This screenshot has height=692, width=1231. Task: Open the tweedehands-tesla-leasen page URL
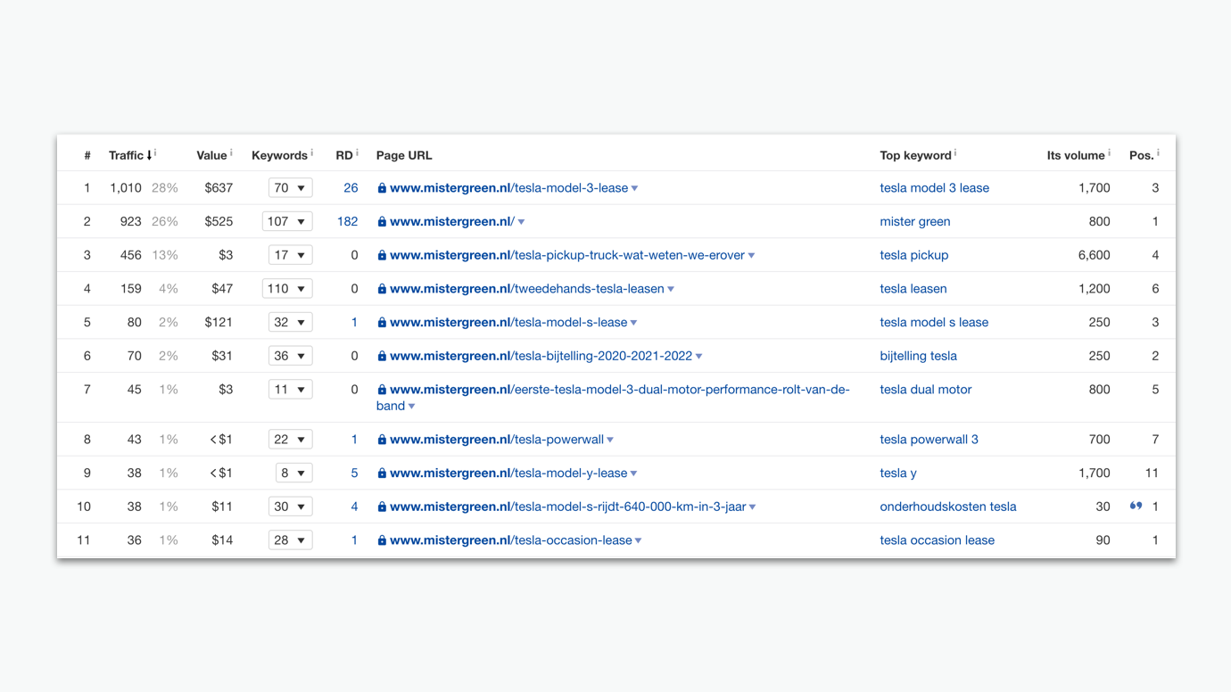[527, 289]
